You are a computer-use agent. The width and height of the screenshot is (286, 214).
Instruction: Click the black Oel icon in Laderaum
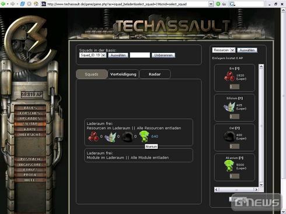[128, 137]
